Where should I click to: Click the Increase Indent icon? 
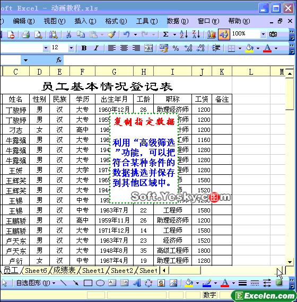click(216, 48)
